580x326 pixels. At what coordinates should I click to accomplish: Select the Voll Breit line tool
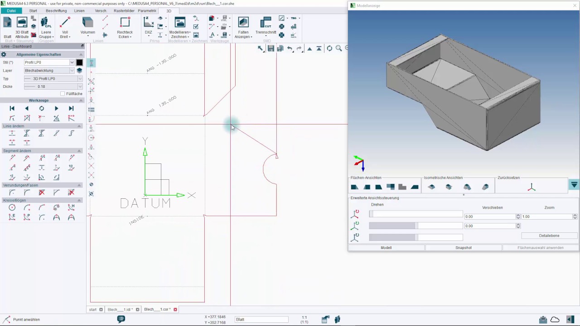click(65, 27)
